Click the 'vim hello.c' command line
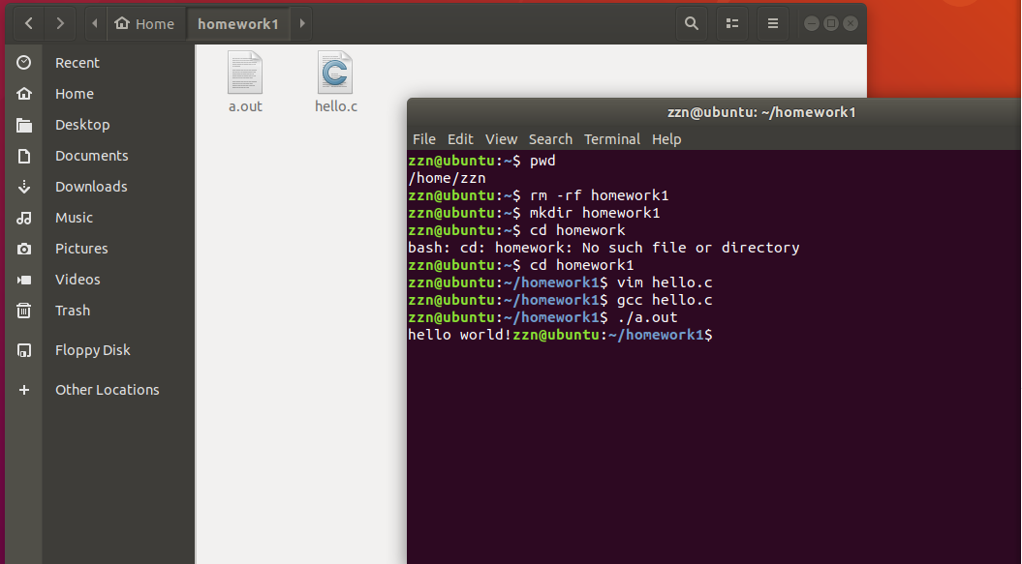Screen dimensions: 1022x564 561,282
